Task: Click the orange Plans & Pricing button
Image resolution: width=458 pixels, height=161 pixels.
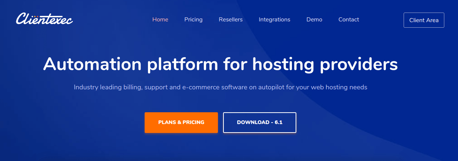Action: pos(181,122)
